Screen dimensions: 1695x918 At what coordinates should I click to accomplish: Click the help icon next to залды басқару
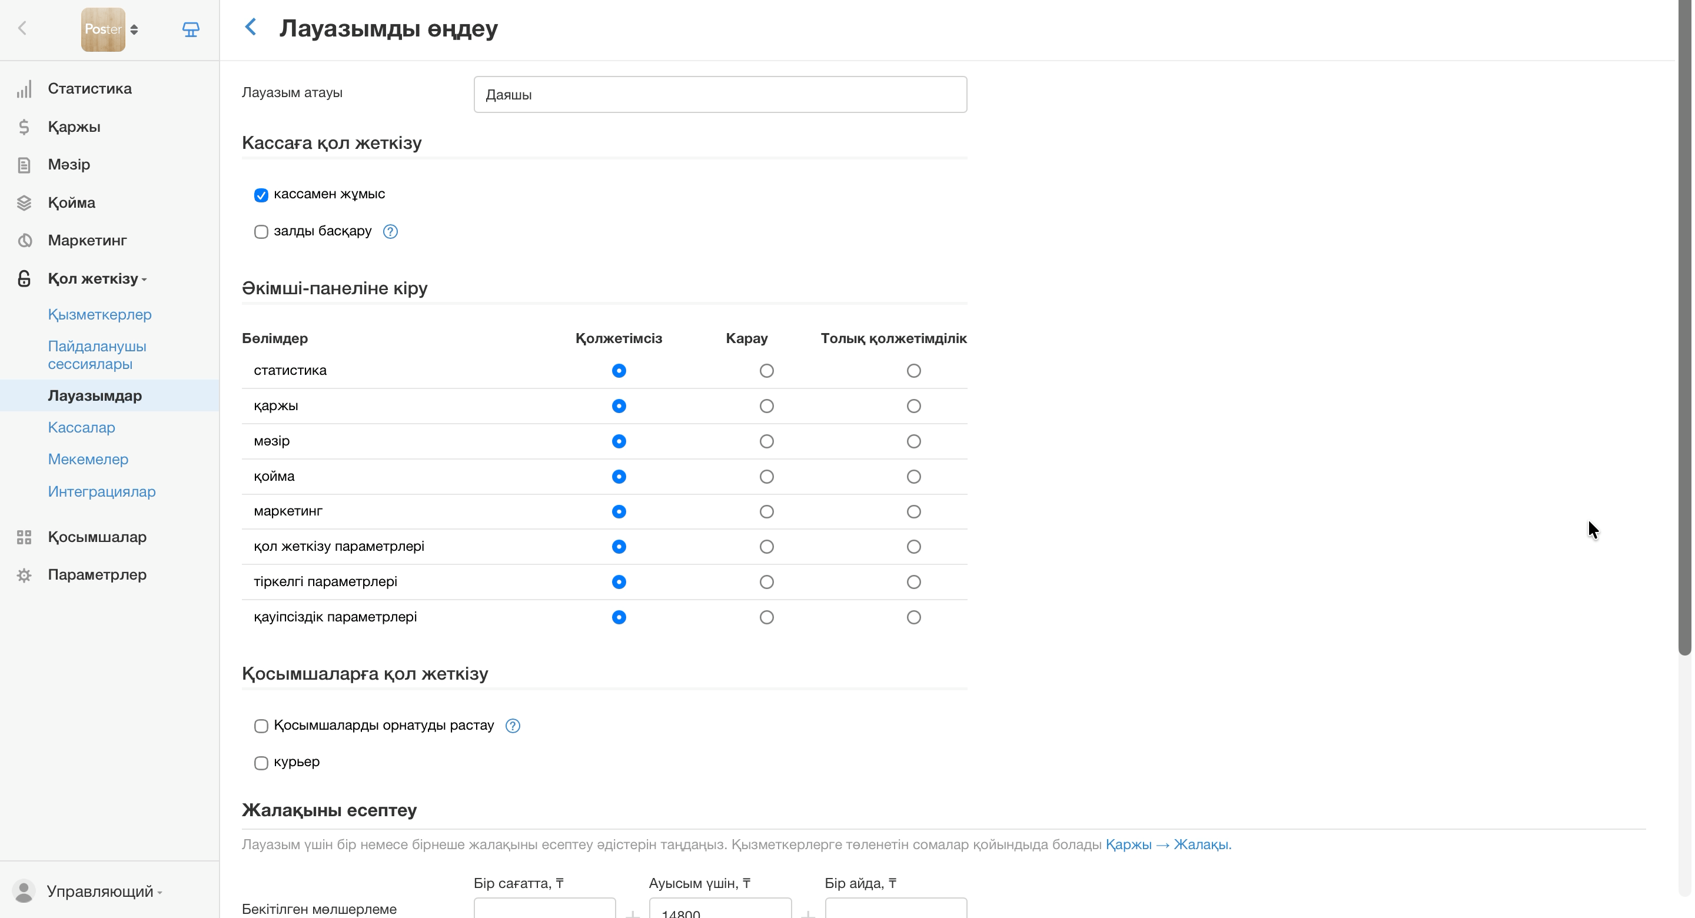pyautogui.click(x=390, y=231)
